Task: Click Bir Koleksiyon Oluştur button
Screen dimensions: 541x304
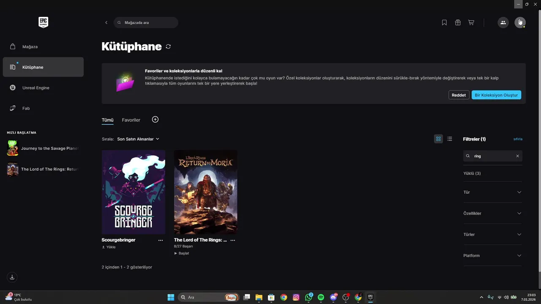Action: (496, 95)
